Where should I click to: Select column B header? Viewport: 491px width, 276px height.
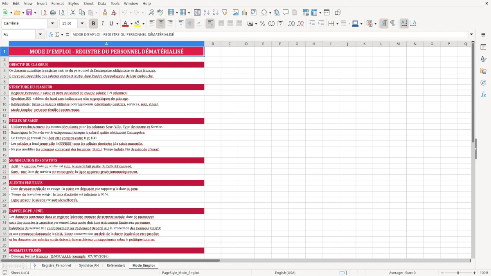click(x=212, y=44)
